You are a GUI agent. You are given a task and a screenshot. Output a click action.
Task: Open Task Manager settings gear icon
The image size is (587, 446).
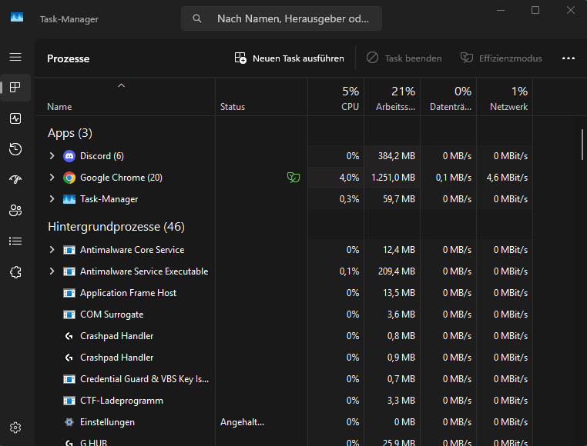pos(15,428)
